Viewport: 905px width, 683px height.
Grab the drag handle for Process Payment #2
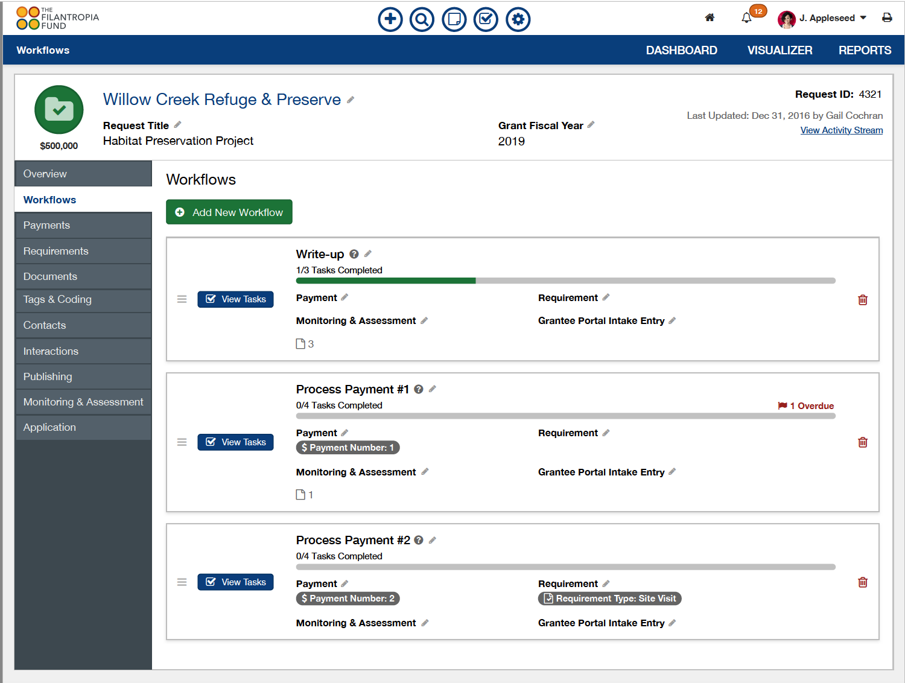coord(182,582)
